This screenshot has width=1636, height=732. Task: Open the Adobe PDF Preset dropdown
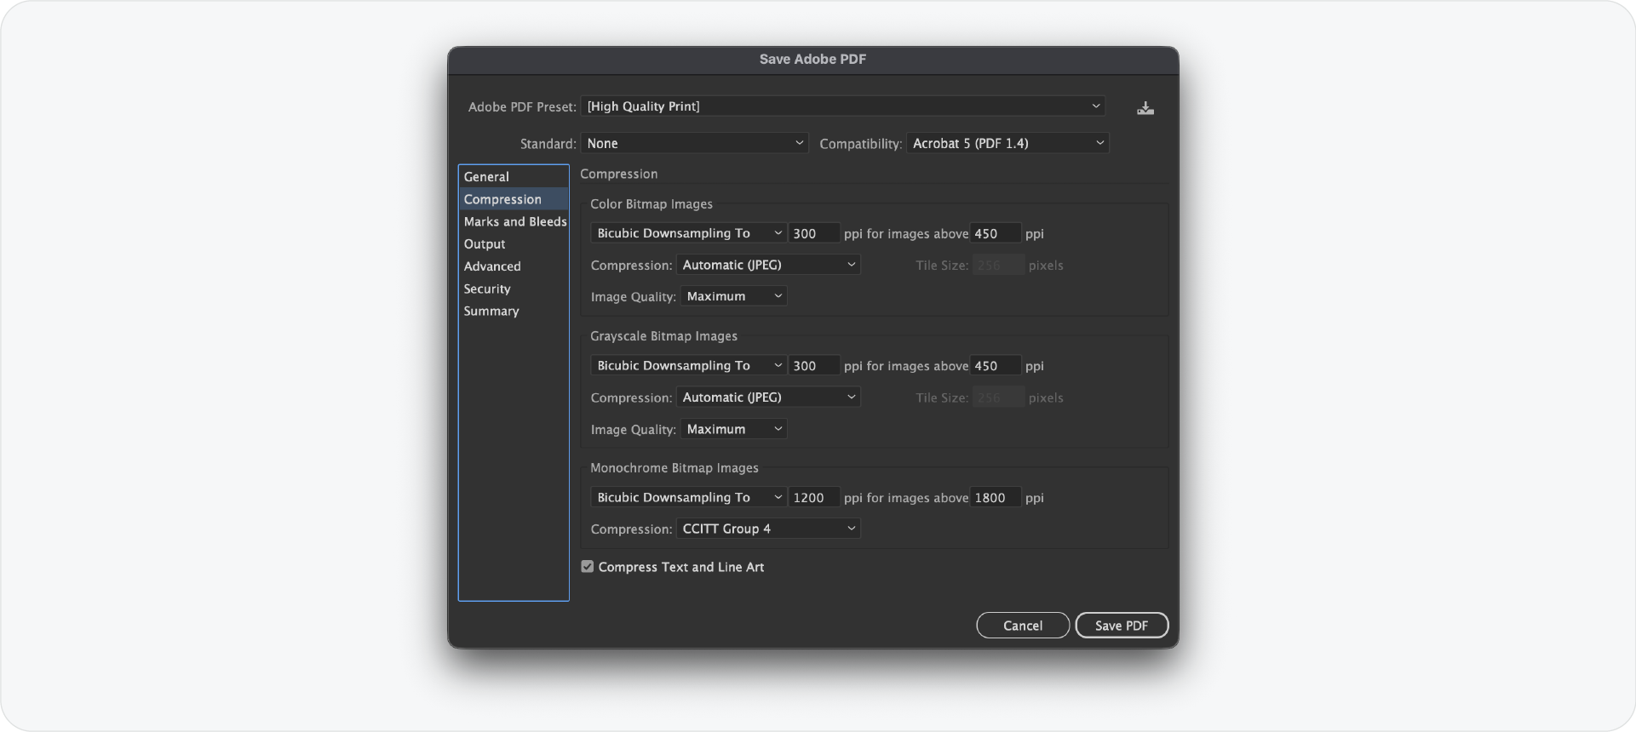coord(843,106)
